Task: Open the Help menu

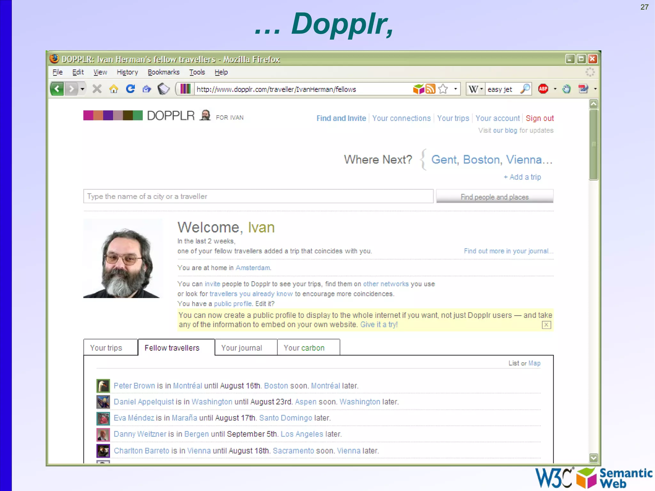Action: 221,72
